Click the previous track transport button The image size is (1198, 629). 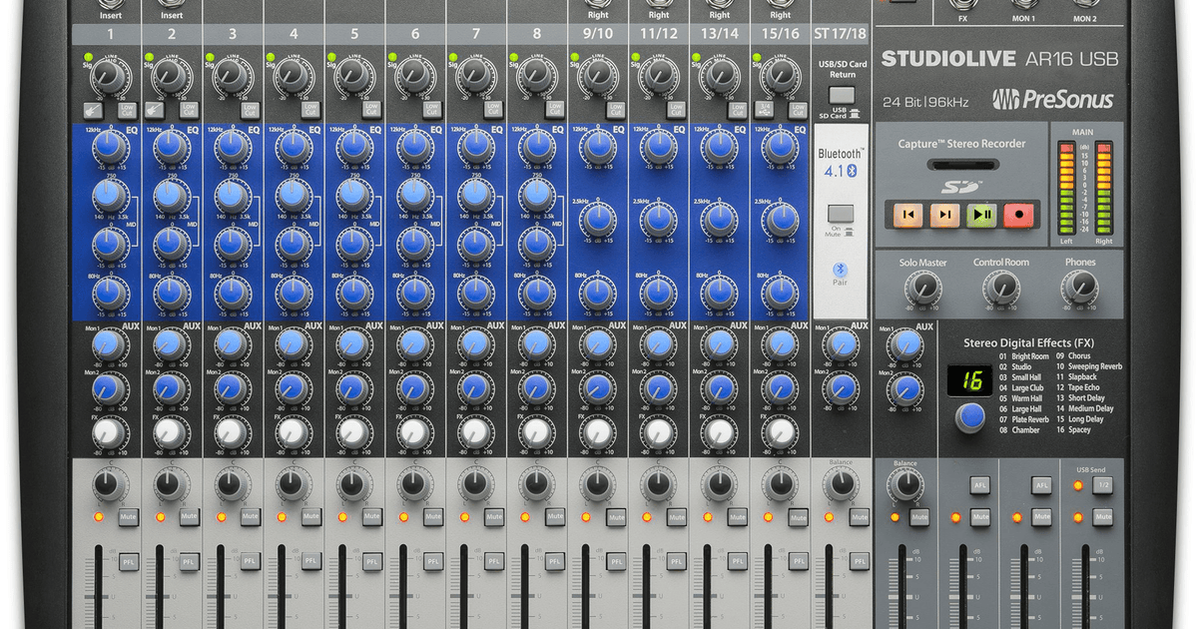[909, 214]
